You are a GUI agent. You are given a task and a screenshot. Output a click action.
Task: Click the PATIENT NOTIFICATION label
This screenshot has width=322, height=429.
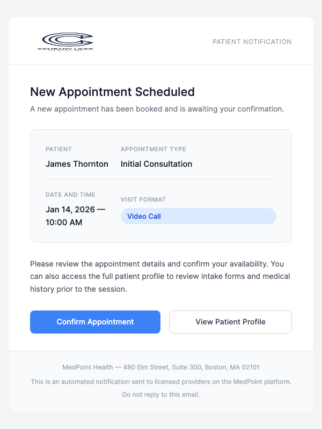pyautogui.click(x=252, y=41)
